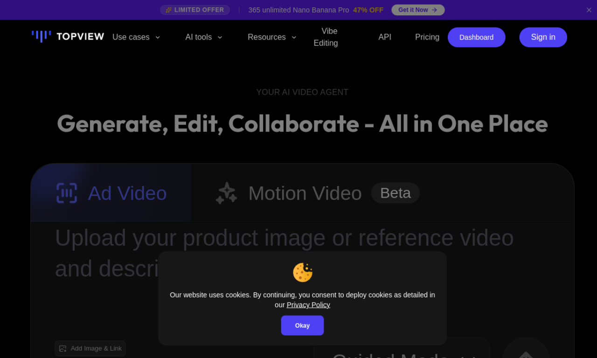Open the Pricing page

pyautogui.click(x=427, y=37)
